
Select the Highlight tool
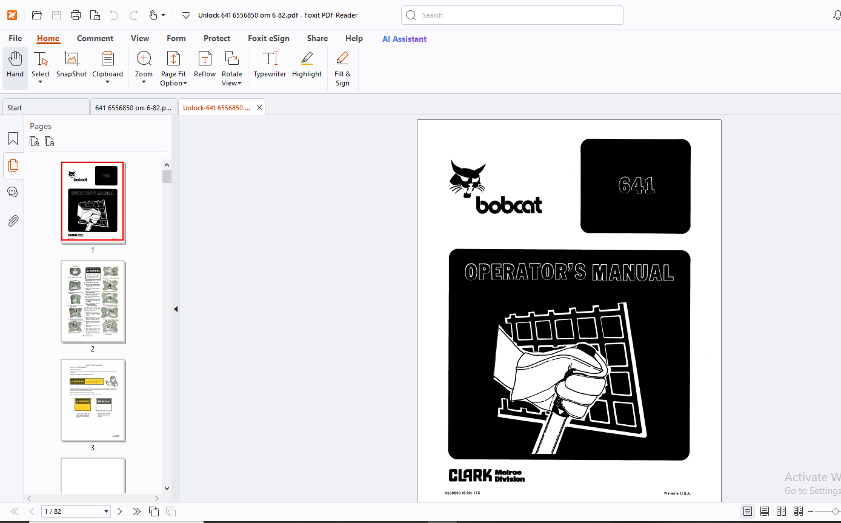307,64
